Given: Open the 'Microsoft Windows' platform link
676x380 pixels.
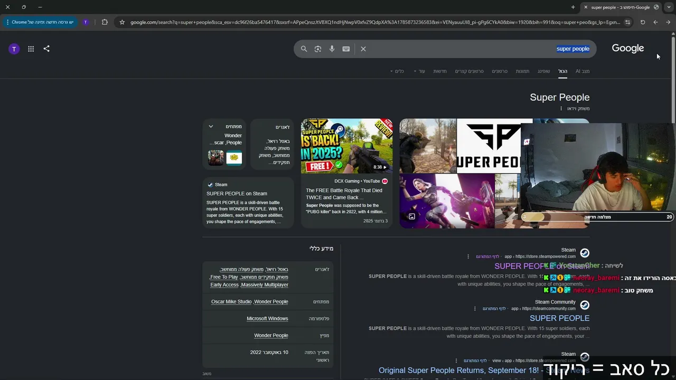Looking at the screenshot, I should coord(267,319).
